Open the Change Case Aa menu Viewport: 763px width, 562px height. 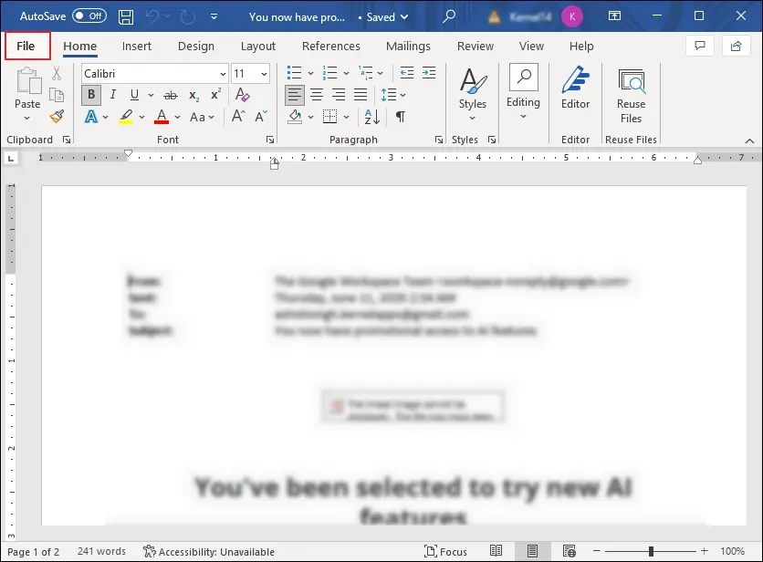coord(202,118)
